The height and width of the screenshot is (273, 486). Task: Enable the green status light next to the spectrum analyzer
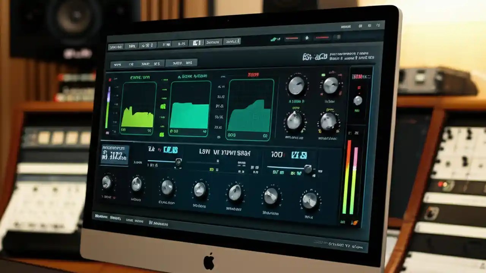coord(163,106)
